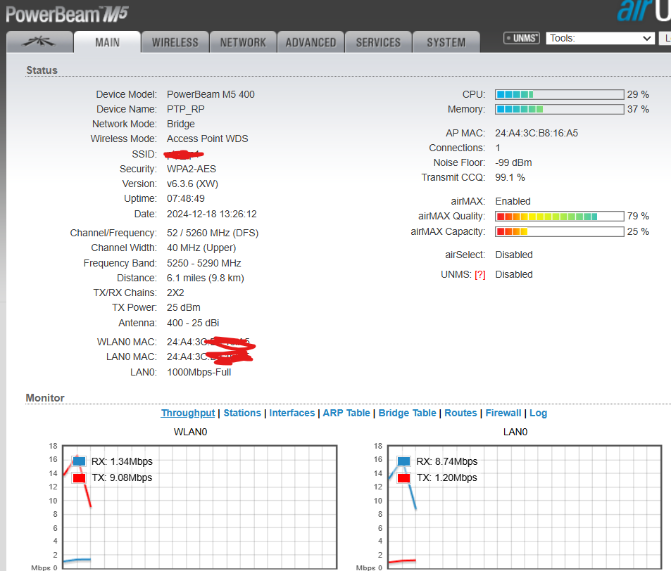Click the airMAX Quality bar
Viewport: 671px width, 571px height.
coord(559,217)
